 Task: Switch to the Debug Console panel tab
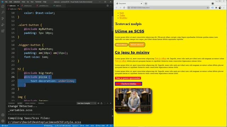[x=30, y=103]
